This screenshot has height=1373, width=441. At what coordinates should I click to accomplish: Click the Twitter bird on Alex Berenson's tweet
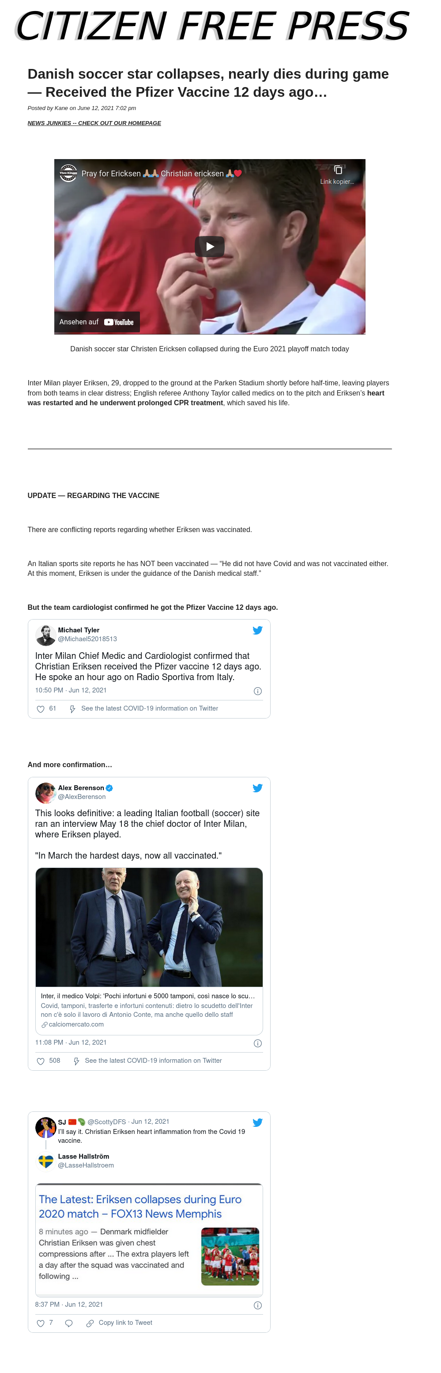(257, 788)
